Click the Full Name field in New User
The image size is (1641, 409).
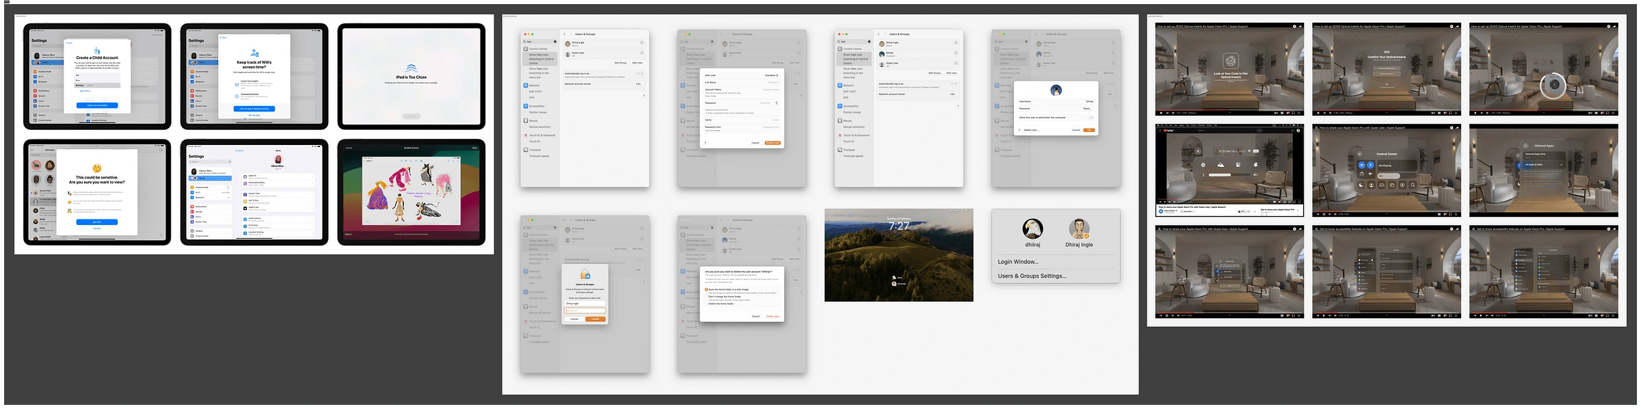[742, 82]
